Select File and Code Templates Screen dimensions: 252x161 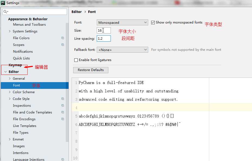[x=33, y=112]
